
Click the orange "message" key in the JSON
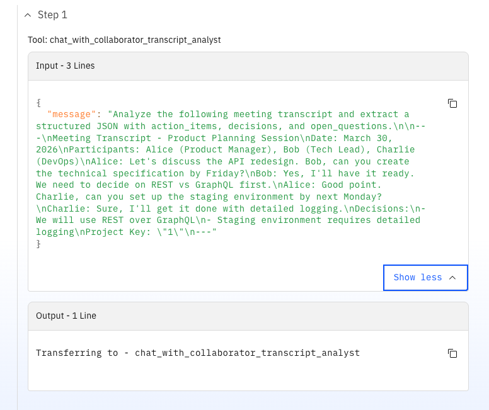coord(72,115)
